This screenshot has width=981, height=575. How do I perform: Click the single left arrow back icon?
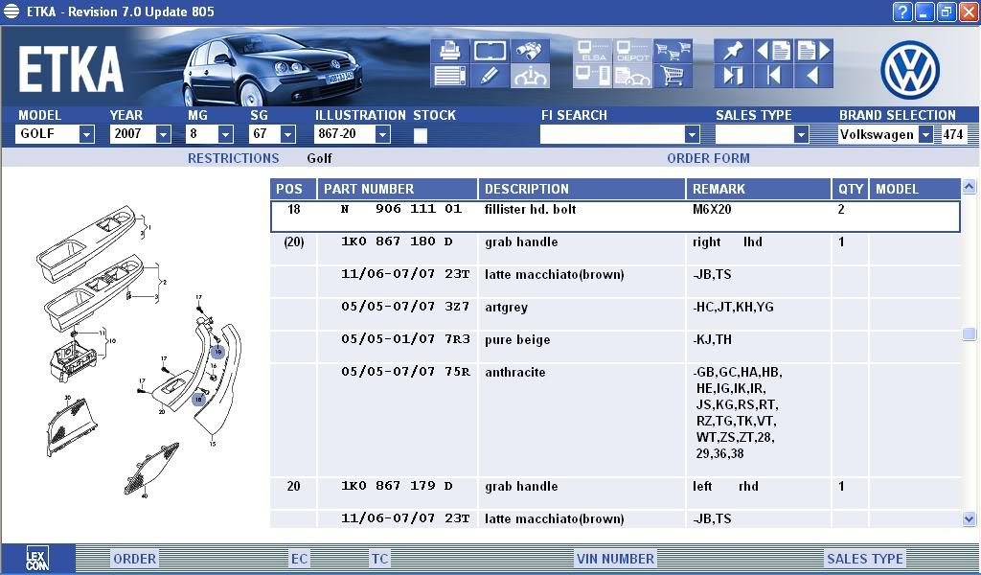pyautogui.click(x=814, y=76)
